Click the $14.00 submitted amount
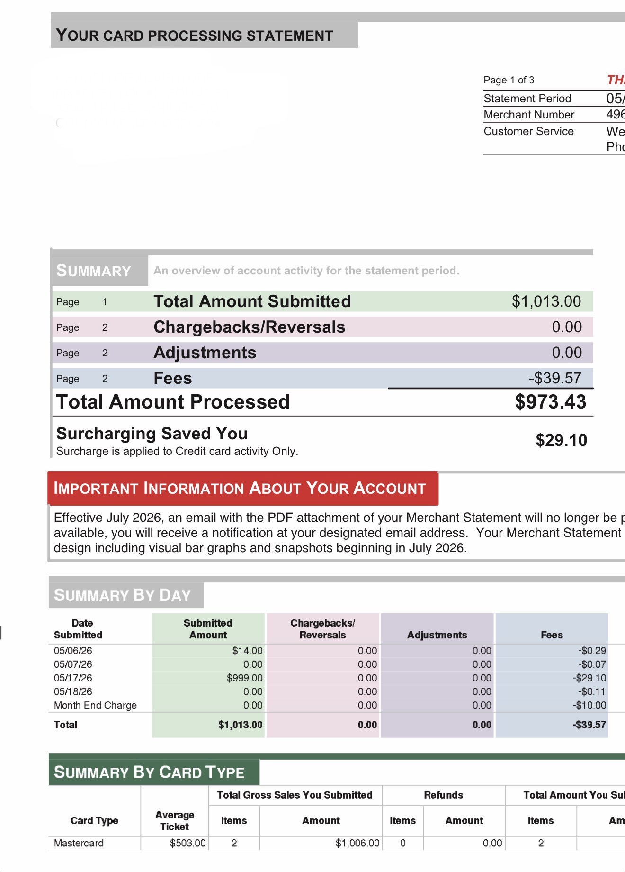The height and width of the screenshot is (872, 625). [x=247, y=651]
